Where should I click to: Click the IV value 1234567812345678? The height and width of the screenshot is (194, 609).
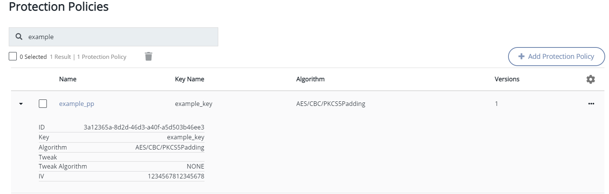tap(176, 176)
